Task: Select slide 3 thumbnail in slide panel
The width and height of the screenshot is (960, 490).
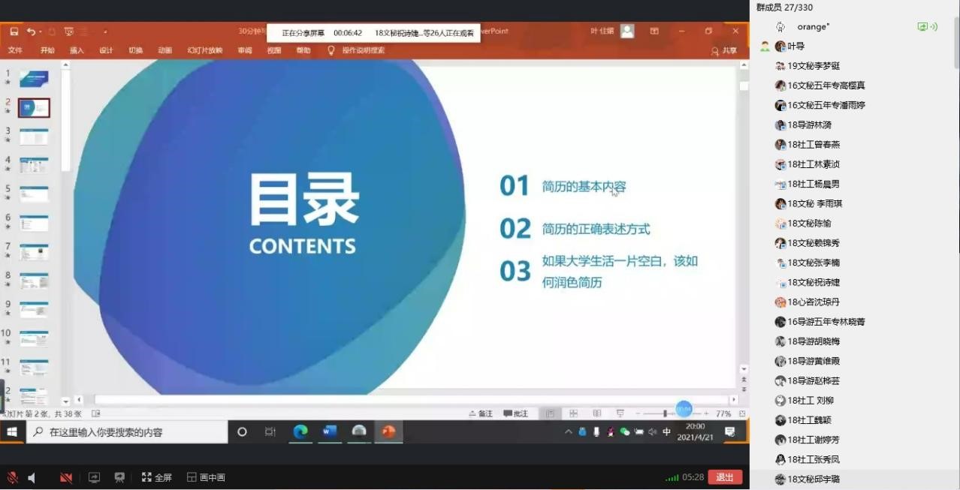Action: coord(34,137)
